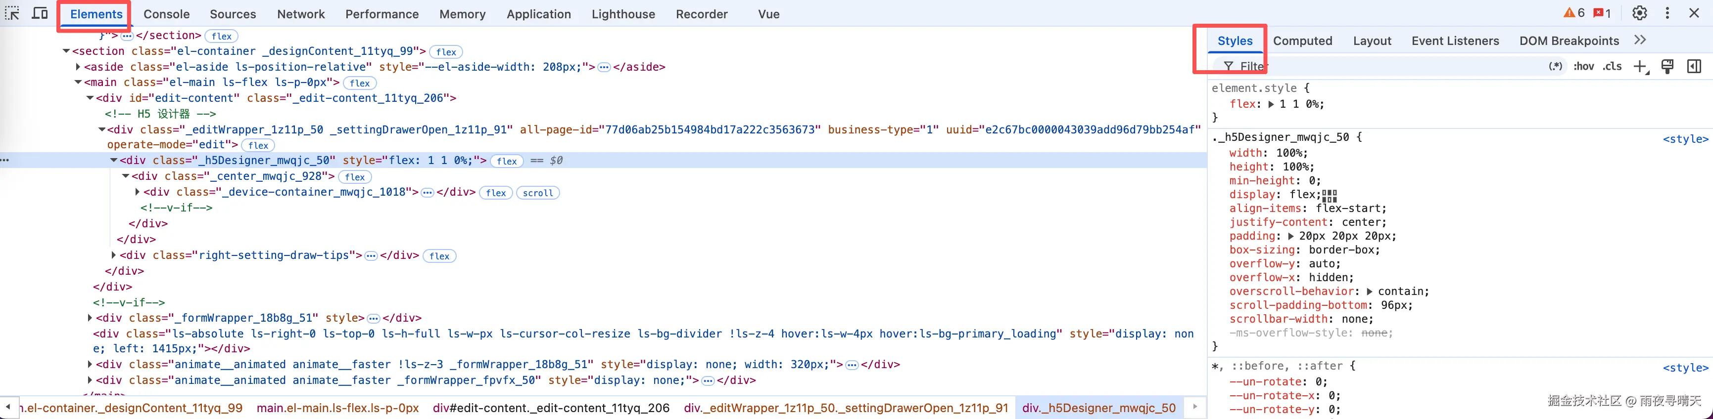This screenshot has width=1713, height=419.
Task: Expand the overscroll-behavior shorthand triangle
Action: pyautogui.click(x=1369, y=292)
